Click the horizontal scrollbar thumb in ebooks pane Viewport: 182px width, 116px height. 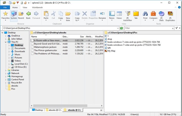[x=60, y=105]
